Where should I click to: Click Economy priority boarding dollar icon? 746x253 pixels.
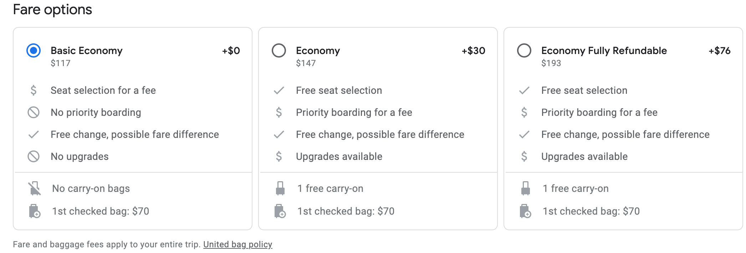pos(279,112)
